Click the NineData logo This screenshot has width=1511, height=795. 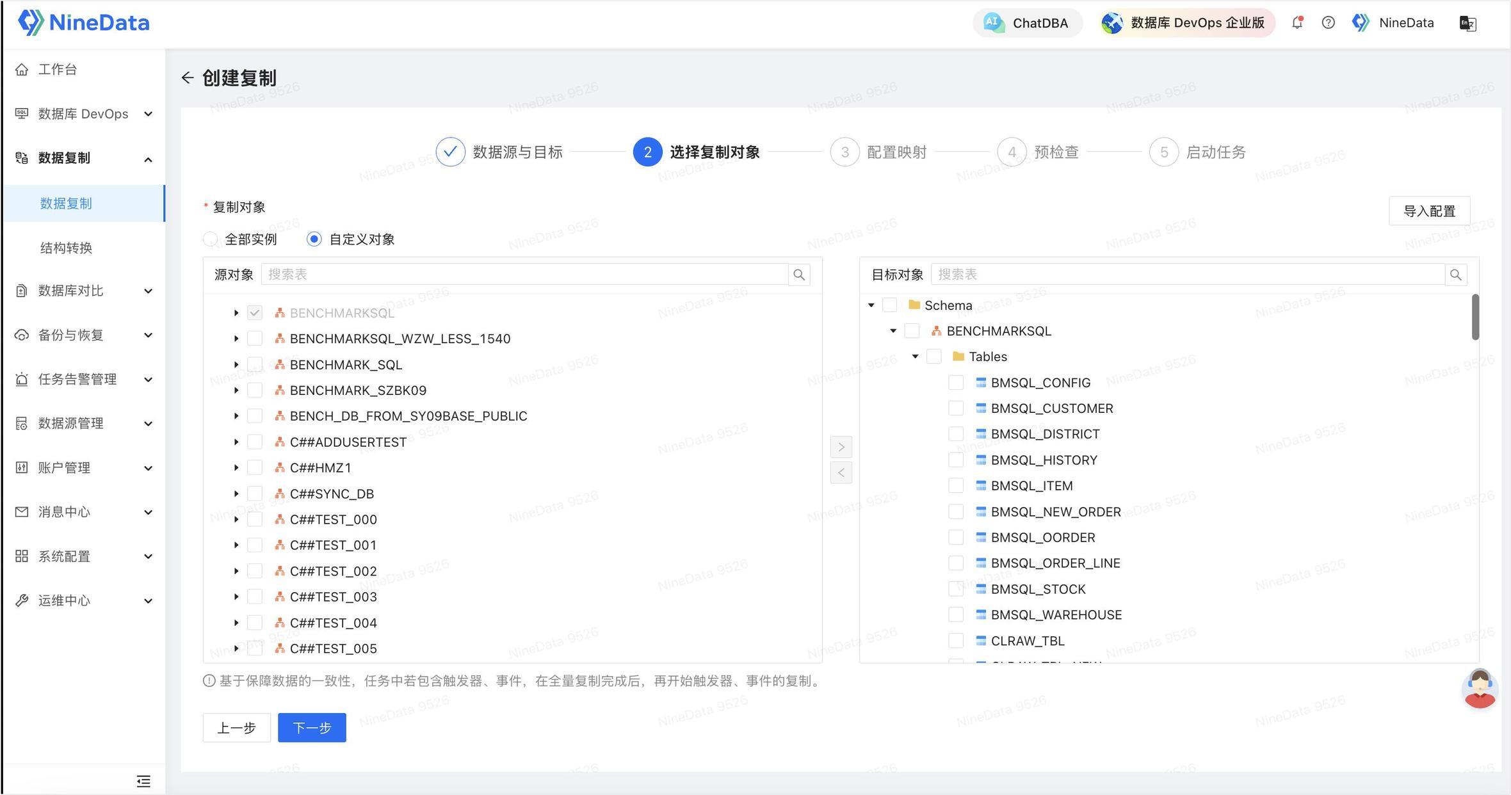pos(83,22)
